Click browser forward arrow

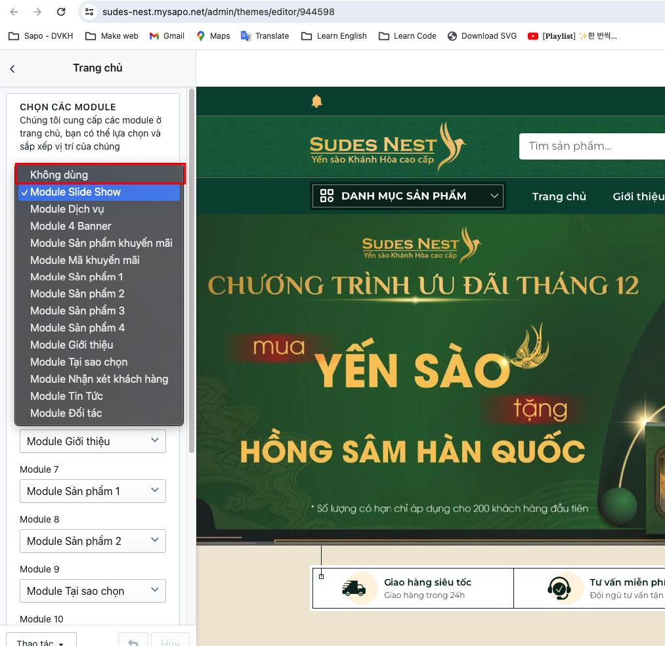point(37,12)
